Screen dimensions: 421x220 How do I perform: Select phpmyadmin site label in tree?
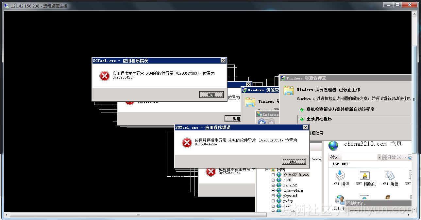click(x=293, y=190)
